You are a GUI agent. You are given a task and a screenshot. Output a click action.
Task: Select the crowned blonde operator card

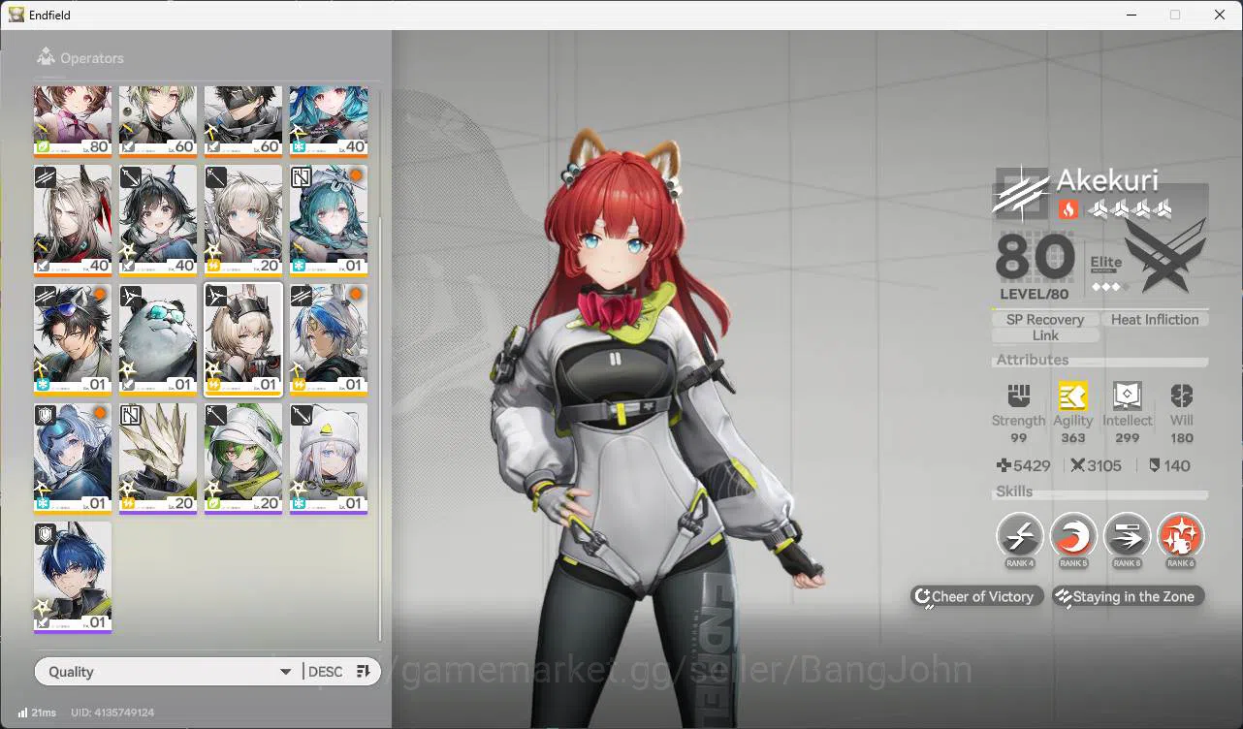(x=243, y=340)
